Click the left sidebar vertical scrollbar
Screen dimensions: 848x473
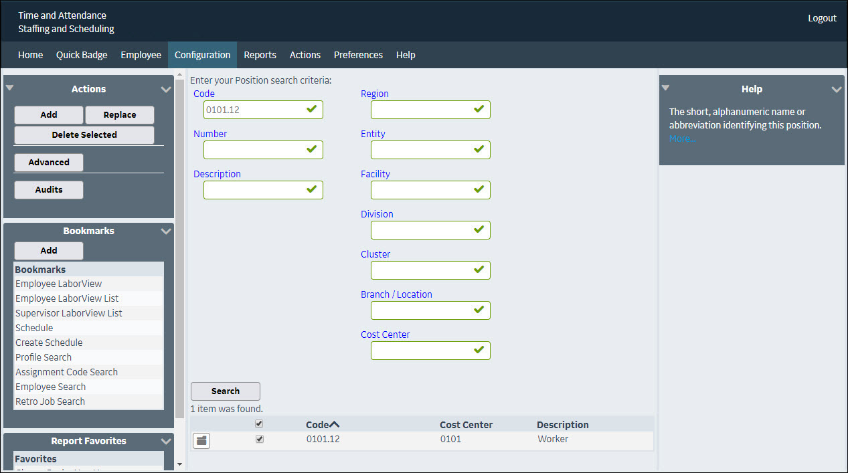pos(179,268)
